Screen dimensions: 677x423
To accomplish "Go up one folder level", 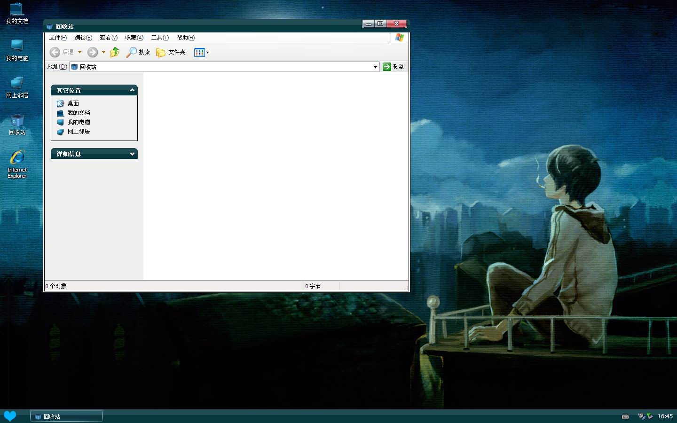I will click(x=115, y=52).
